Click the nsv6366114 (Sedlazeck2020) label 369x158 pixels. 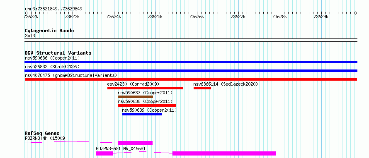point(226,84)
